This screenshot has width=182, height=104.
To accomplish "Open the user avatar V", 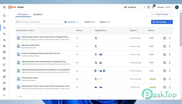I will click(177, 7).
